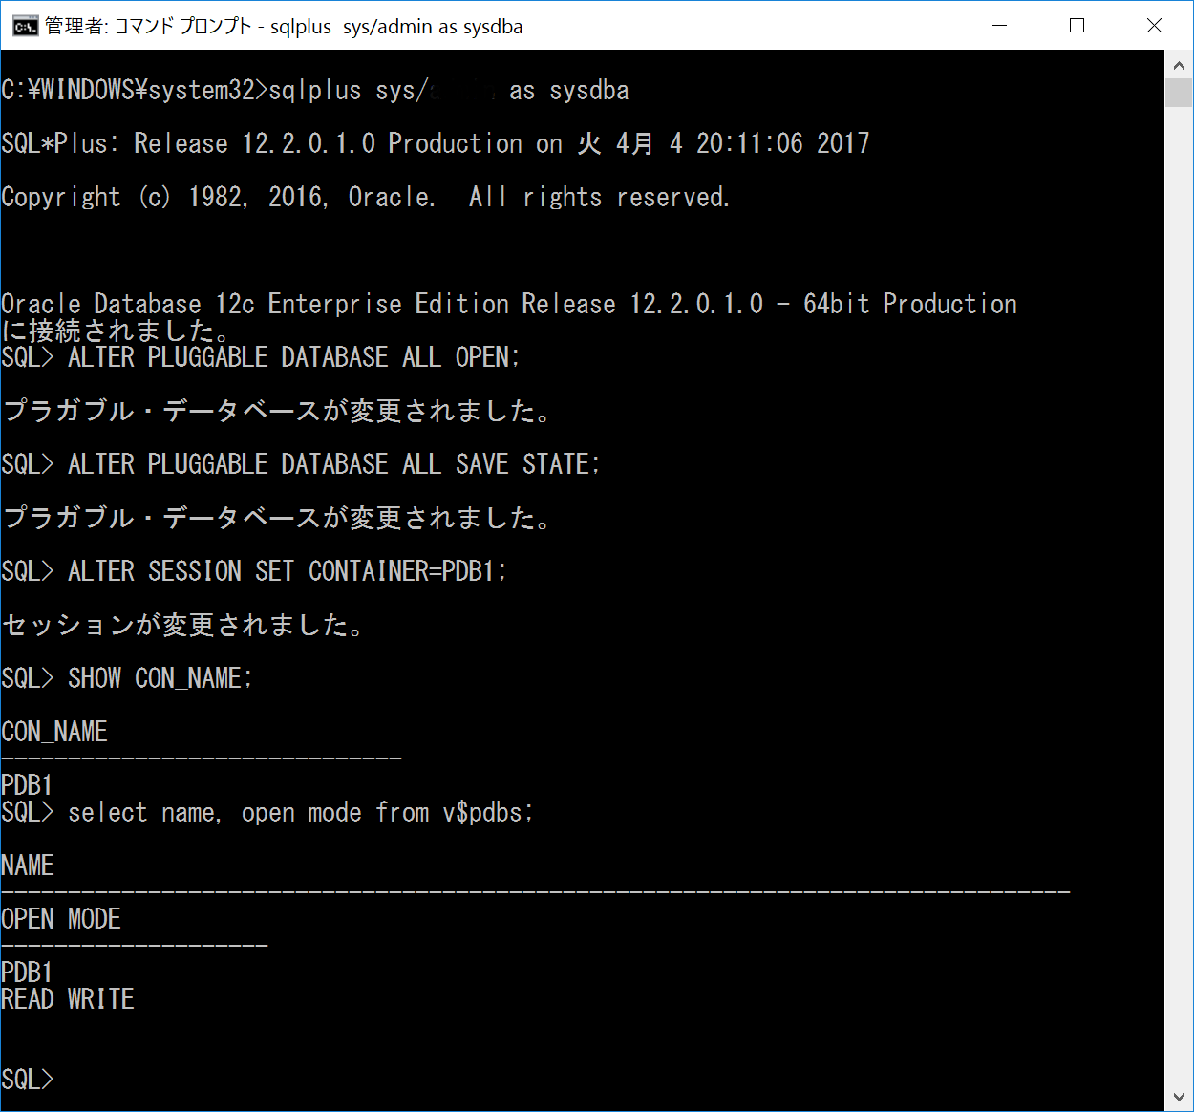
Task: Click the 'NAME' column header
Action: (28, 866)
